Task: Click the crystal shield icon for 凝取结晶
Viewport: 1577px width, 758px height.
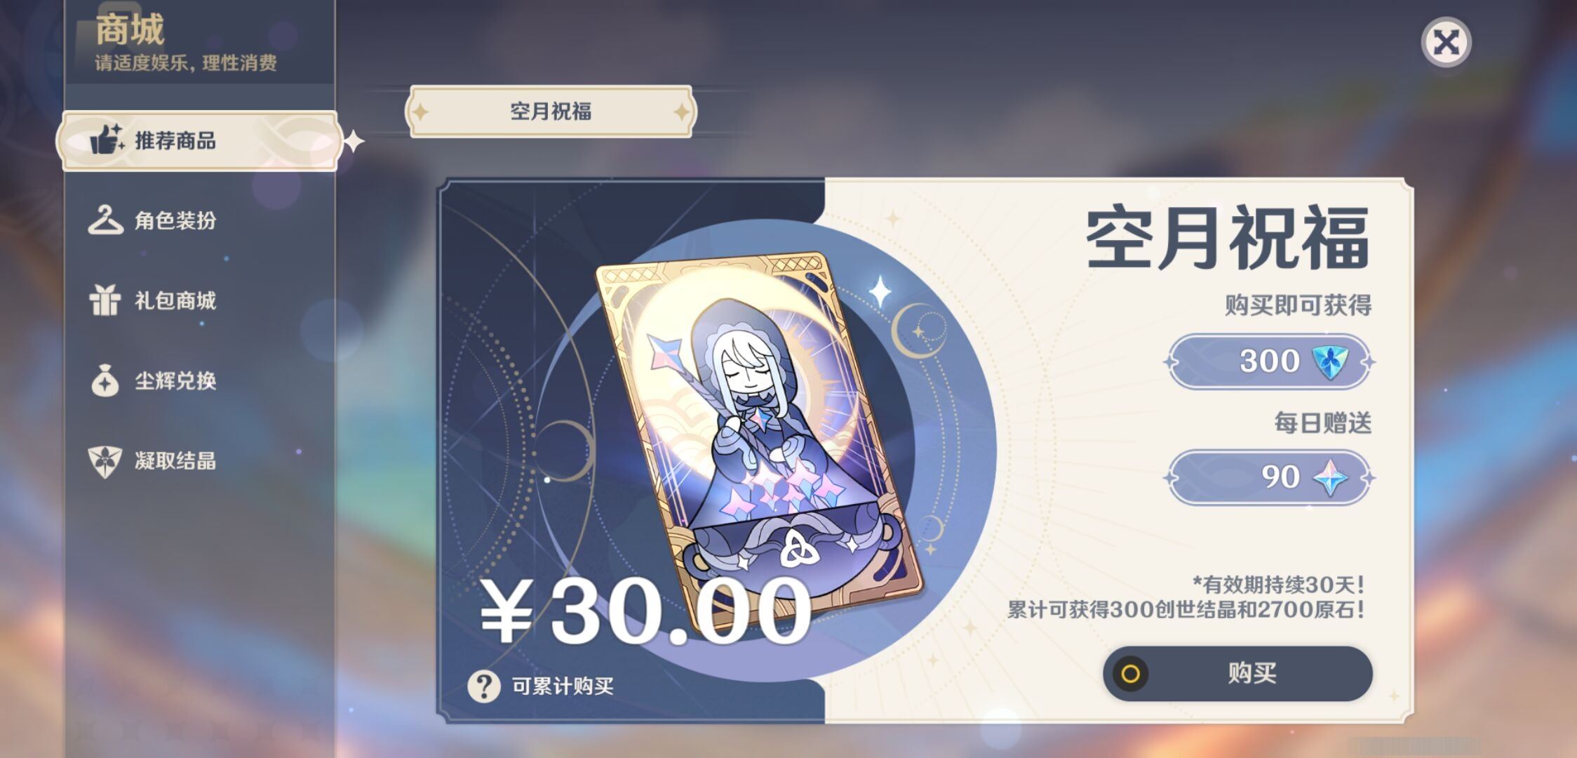Action: coord(105,461)
